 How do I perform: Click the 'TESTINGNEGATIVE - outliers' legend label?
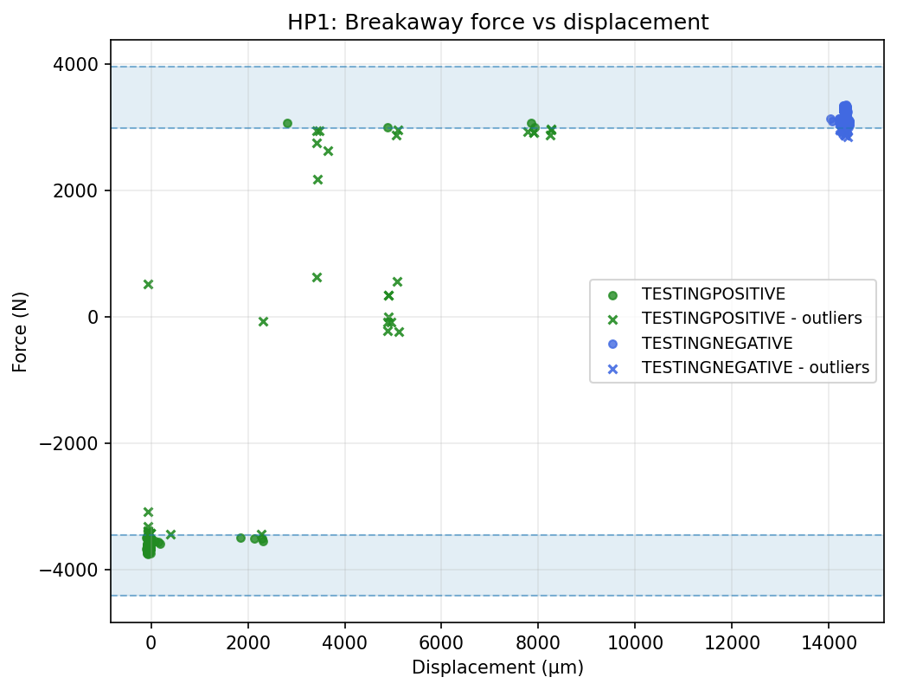754,368
